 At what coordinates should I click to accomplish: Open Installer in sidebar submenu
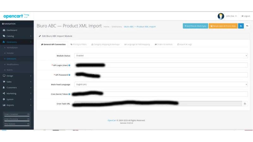[10, 53]
